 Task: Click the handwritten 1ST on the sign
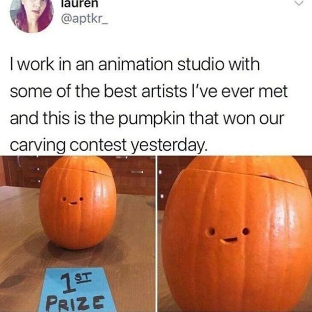click(76, 283)
